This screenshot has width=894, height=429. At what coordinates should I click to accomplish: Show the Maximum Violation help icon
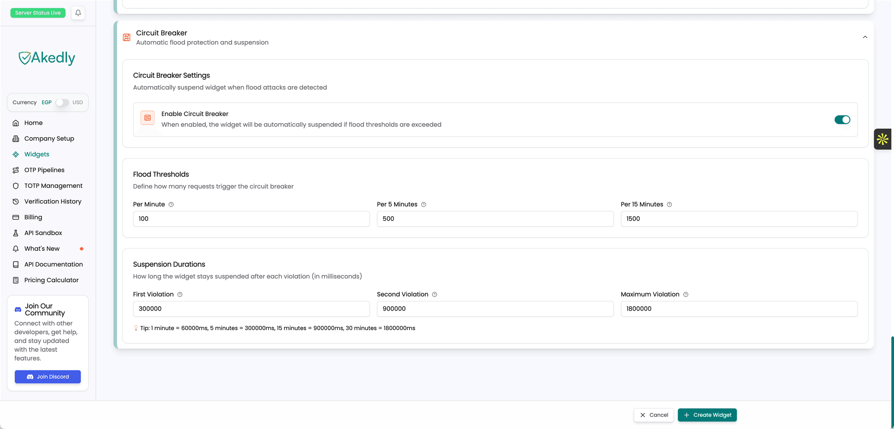[686, 294]
